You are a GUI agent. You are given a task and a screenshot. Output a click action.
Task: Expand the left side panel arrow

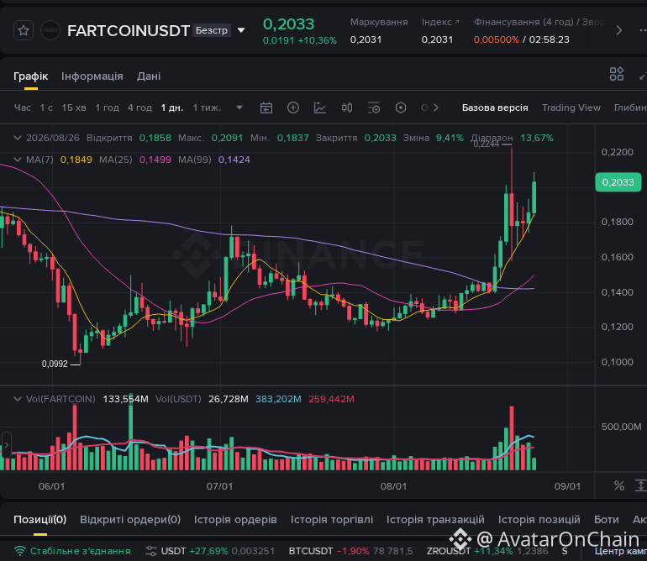[6, 445]
